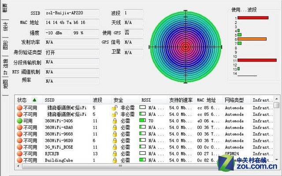Viewport: 282px width, 176px height.
Task: Click the circular signal strength radar graph
Action: coord(186,47)
